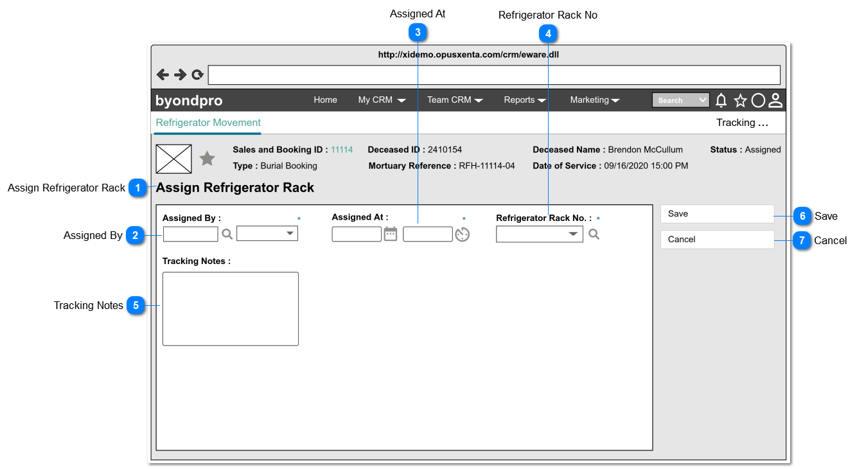Click the browser reload icon

click(197, 75)
